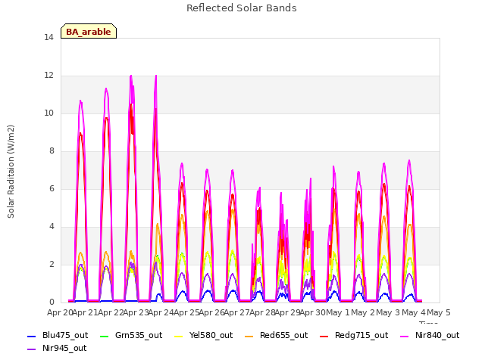Click the Apr 20 x-axis tick label
Viewport: 485px width, 363px height.
tap(60, 312)
